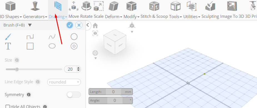Viewport: 257px width, 108px height.
Task: Select the square drawing tool
Action: point(30,46)
